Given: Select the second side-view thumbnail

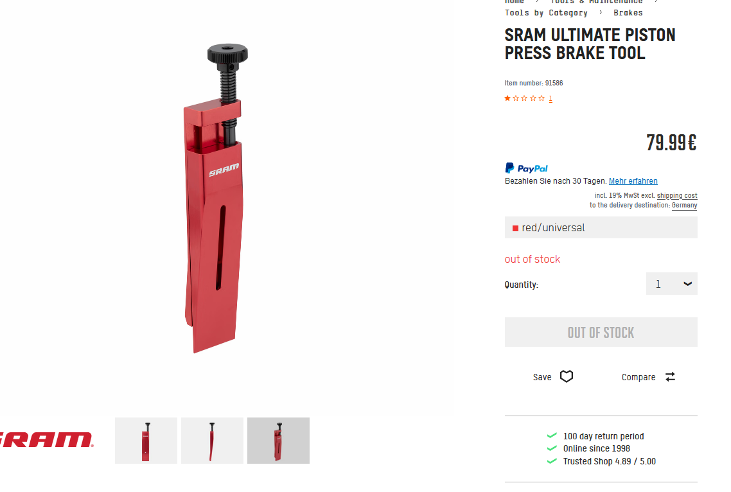Looking at the screenshot, I should [212, 441].
